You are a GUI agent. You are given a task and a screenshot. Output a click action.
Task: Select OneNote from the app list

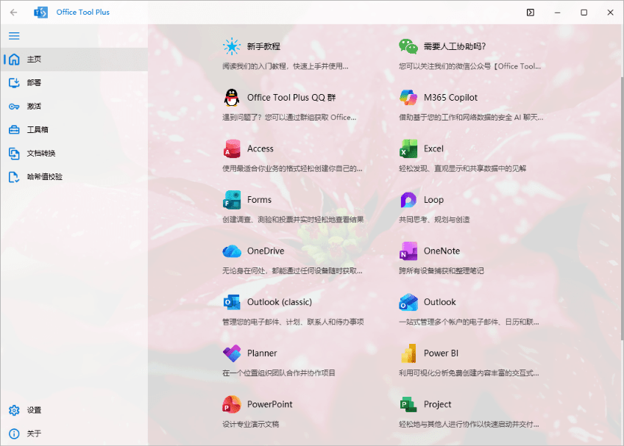441,251
